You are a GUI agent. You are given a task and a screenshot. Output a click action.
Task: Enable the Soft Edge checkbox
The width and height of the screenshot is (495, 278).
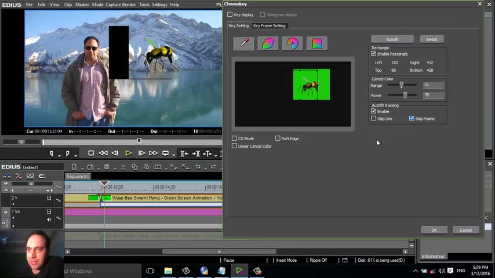[278, 138]
